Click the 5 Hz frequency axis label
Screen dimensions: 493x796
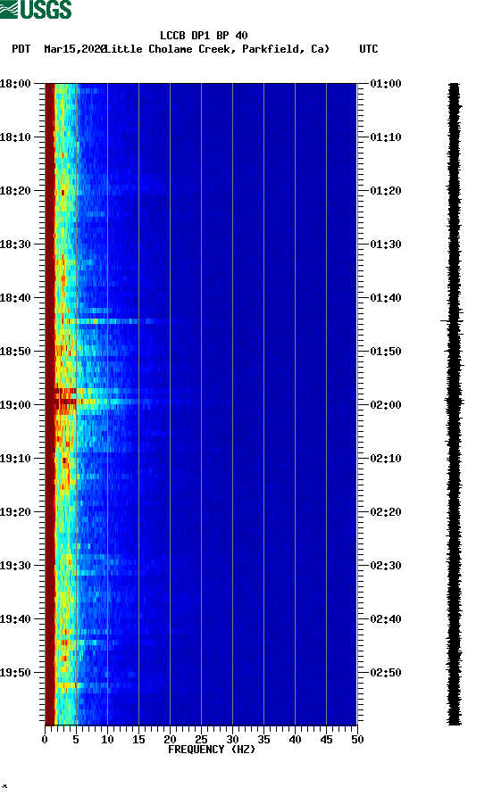tap(76, 740)
